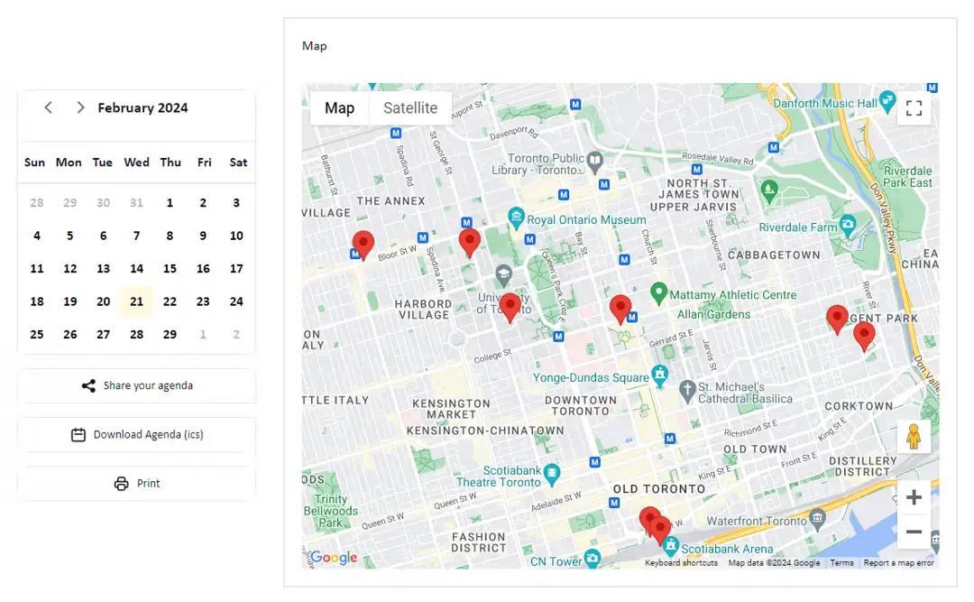Image resolution: width=974 pixels, height=602 pixels.
Task: Switch map to Satellite view
Action: tap(410, 108)
